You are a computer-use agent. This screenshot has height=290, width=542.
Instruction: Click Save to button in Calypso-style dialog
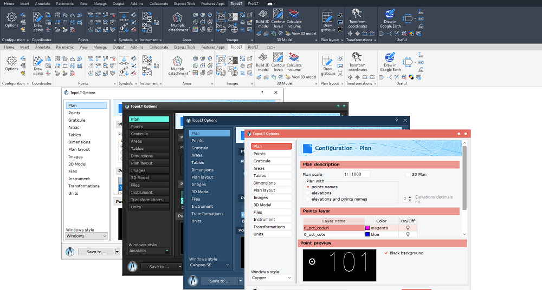coord(220,281)
